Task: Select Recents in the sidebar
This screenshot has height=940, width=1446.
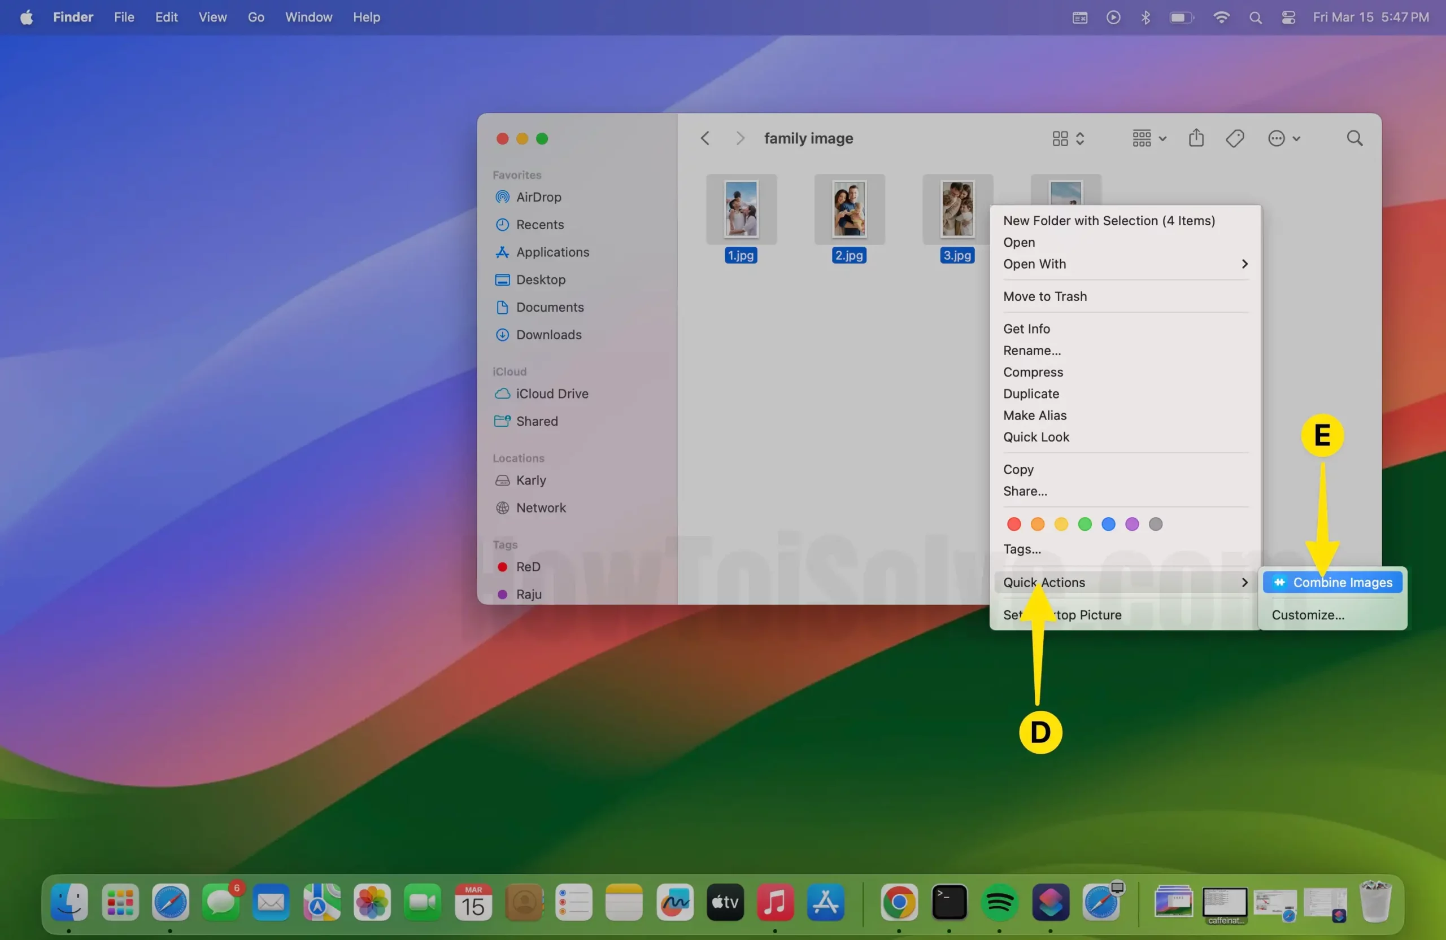Action: (529, 225)
